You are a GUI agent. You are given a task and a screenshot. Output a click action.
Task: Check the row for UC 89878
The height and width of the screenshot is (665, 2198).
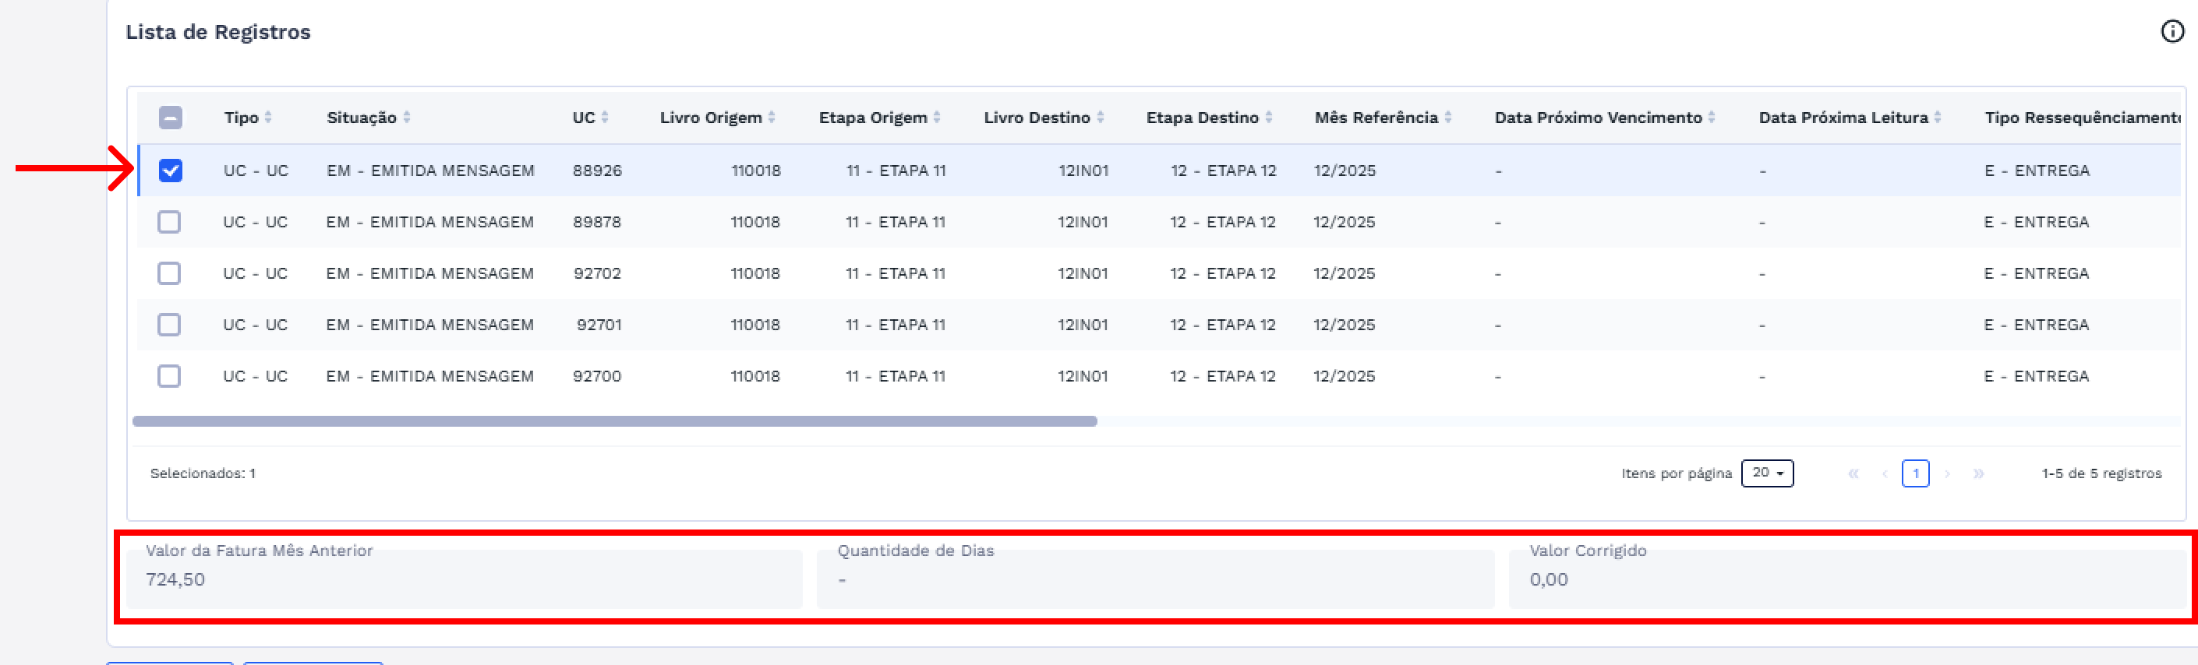(169, 223)
